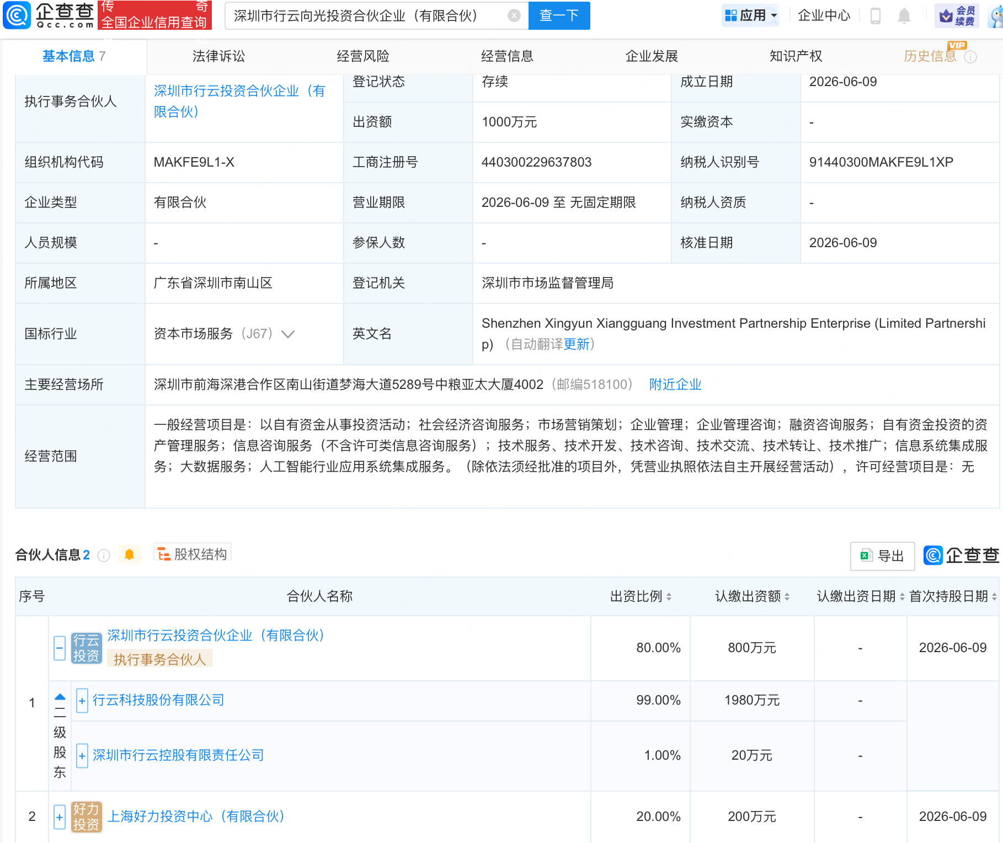Switch to 知识产权 tab
Screen dimensions: 1003x843
click(796, 56)
